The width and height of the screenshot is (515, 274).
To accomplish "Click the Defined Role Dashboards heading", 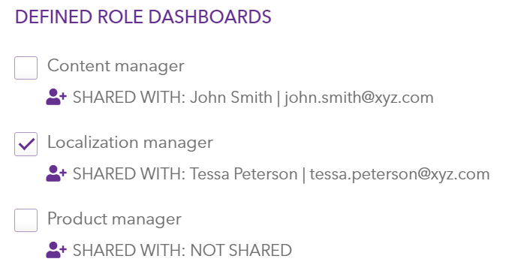I will (143, 17).
